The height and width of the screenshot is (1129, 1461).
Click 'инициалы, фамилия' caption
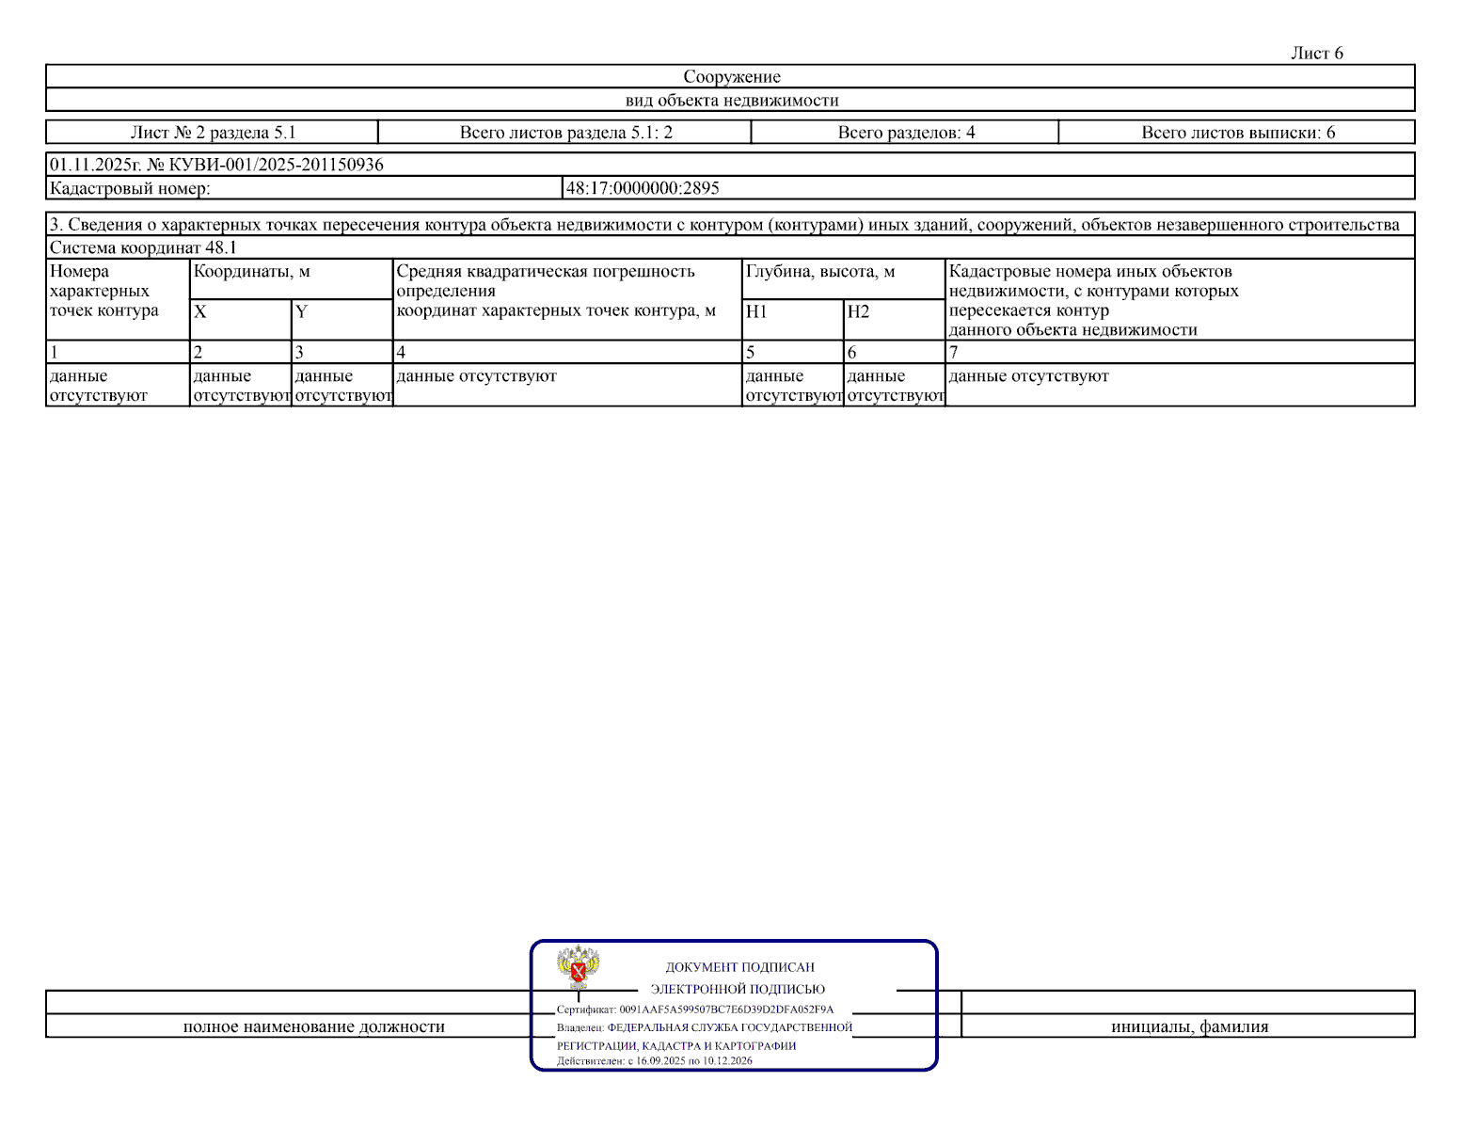click(x=1189, y=1026)
